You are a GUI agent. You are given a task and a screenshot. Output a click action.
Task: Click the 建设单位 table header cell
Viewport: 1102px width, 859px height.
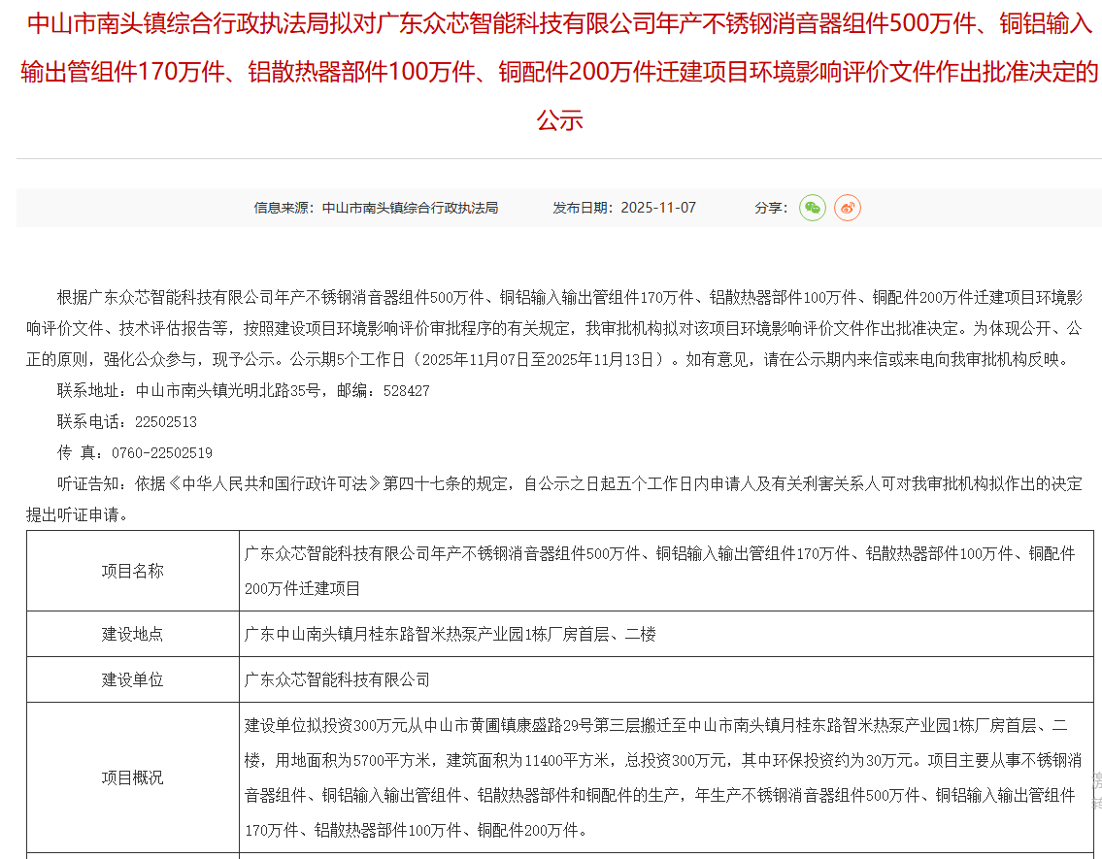(x=133, y=679)
